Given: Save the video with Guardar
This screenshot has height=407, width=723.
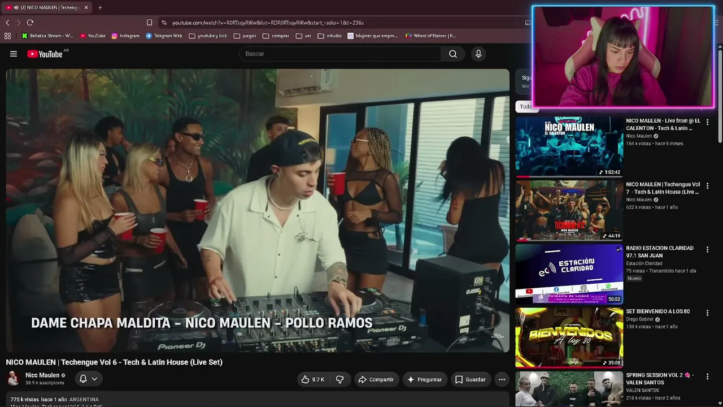Looking at the screenshot, I should coord(471,379).
